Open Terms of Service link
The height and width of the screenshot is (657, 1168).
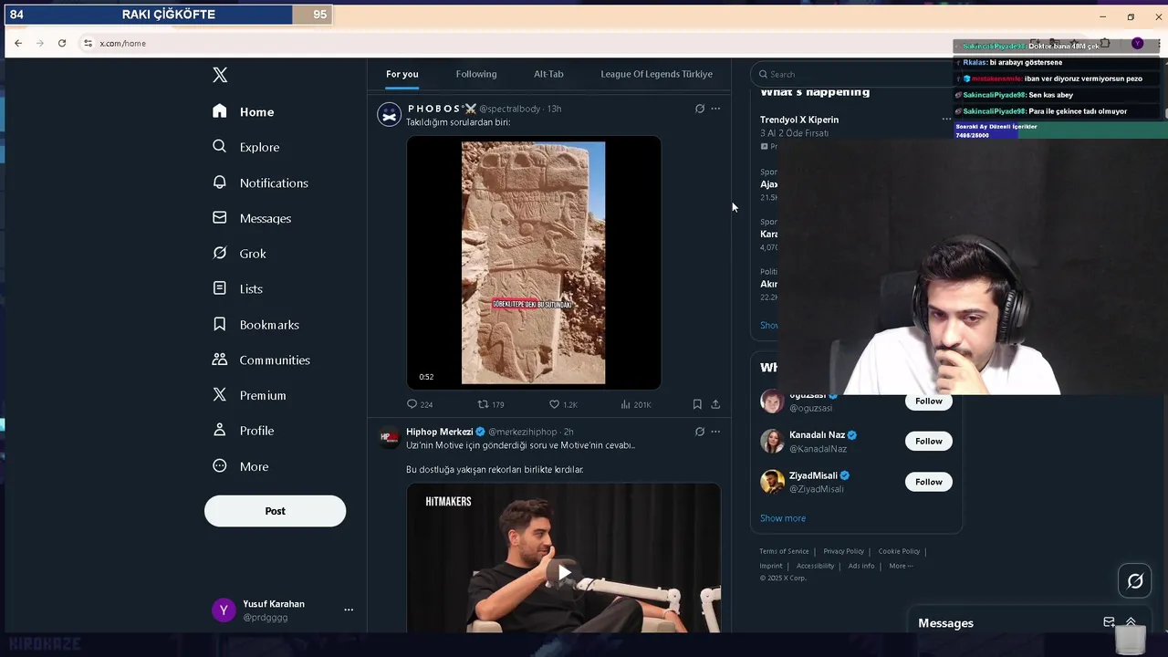[x=784, y=551]
